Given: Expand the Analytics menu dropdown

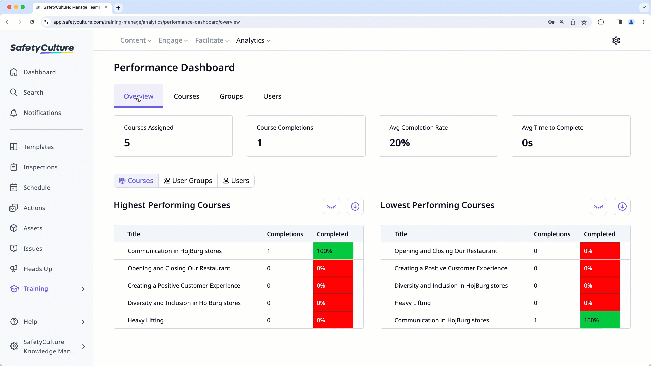Looking at the screenshot, I should 253,40.
